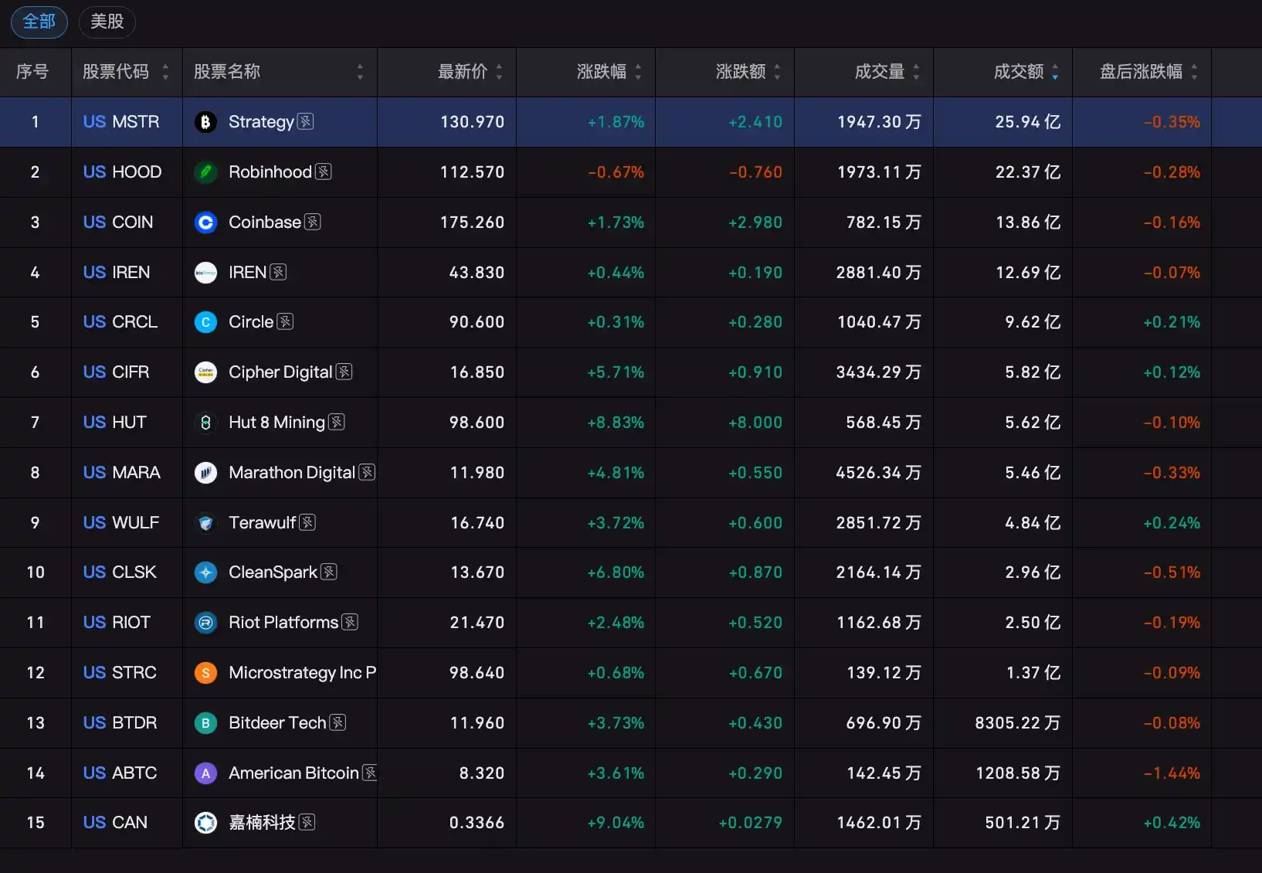Sort by 股票名称 column arrows
Image resolution: width=1262 pixels, height=873 pixels.
(x=360, y=72)
